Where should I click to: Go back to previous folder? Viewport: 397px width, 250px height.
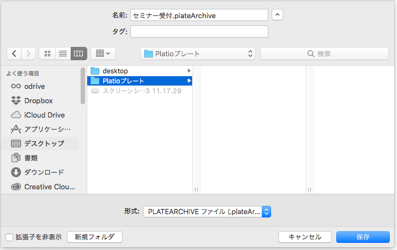[x=14, y=54]
